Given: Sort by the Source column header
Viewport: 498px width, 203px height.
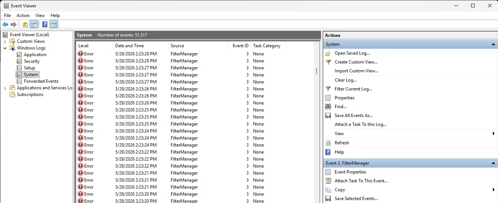Looking at the screenshot, I should 198,46.
